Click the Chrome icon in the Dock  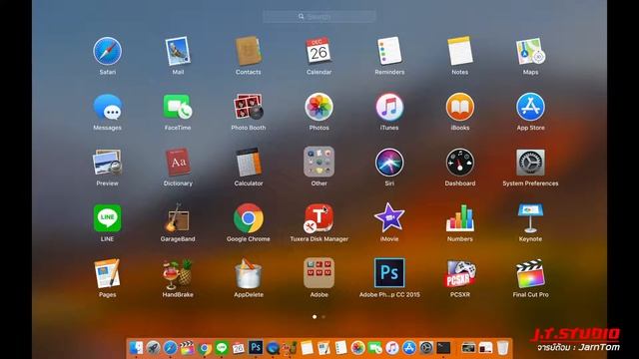(204, 348)
